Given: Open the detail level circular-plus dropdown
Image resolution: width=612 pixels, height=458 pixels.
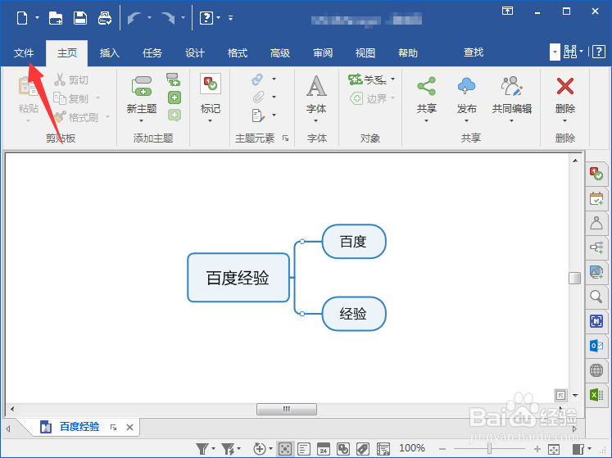Looking at the screenshot, I should coord(270,449).
